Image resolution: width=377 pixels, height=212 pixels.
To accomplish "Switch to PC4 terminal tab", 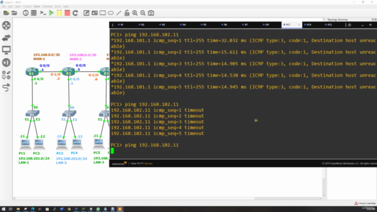I will point(308,25).
